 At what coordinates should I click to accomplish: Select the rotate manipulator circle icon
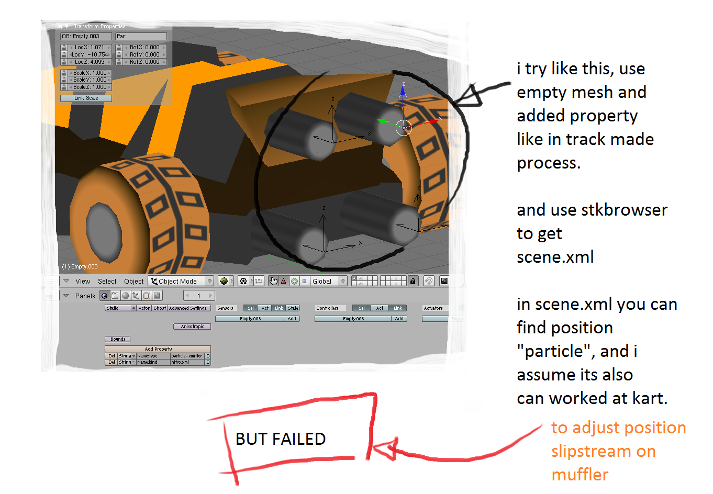click(x=294, y=281)
